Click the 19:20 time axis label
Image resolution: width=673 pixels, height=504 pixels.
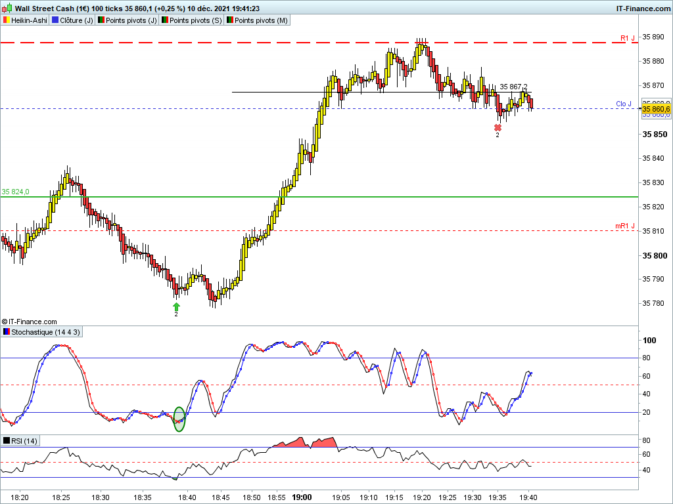(421, 497)
